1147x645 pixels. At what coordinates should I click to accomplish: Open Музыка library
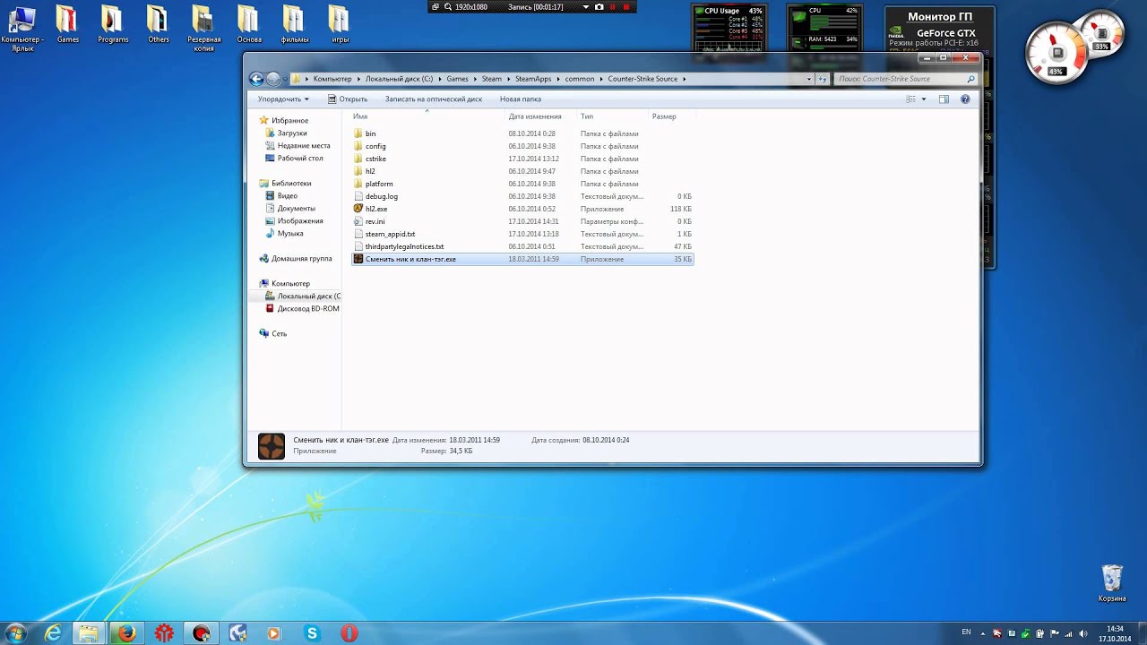point(290,233)
